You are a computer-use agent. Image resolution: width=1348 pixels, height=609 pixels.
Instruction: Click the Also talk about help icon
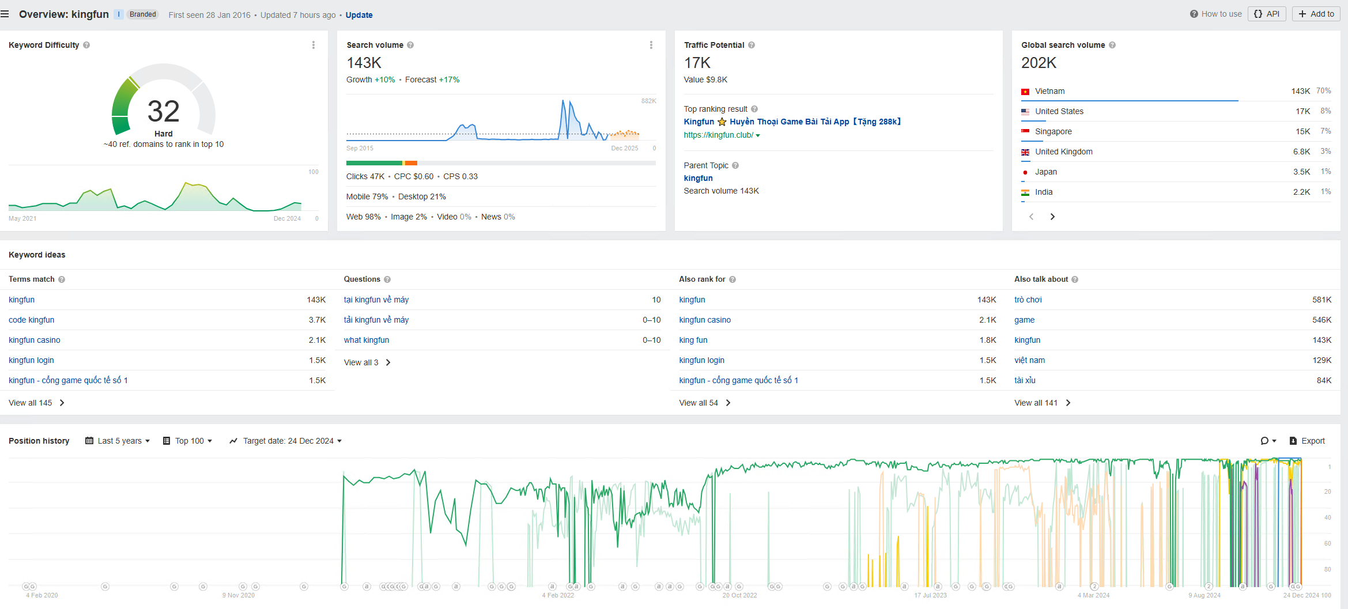point(1075,279)
